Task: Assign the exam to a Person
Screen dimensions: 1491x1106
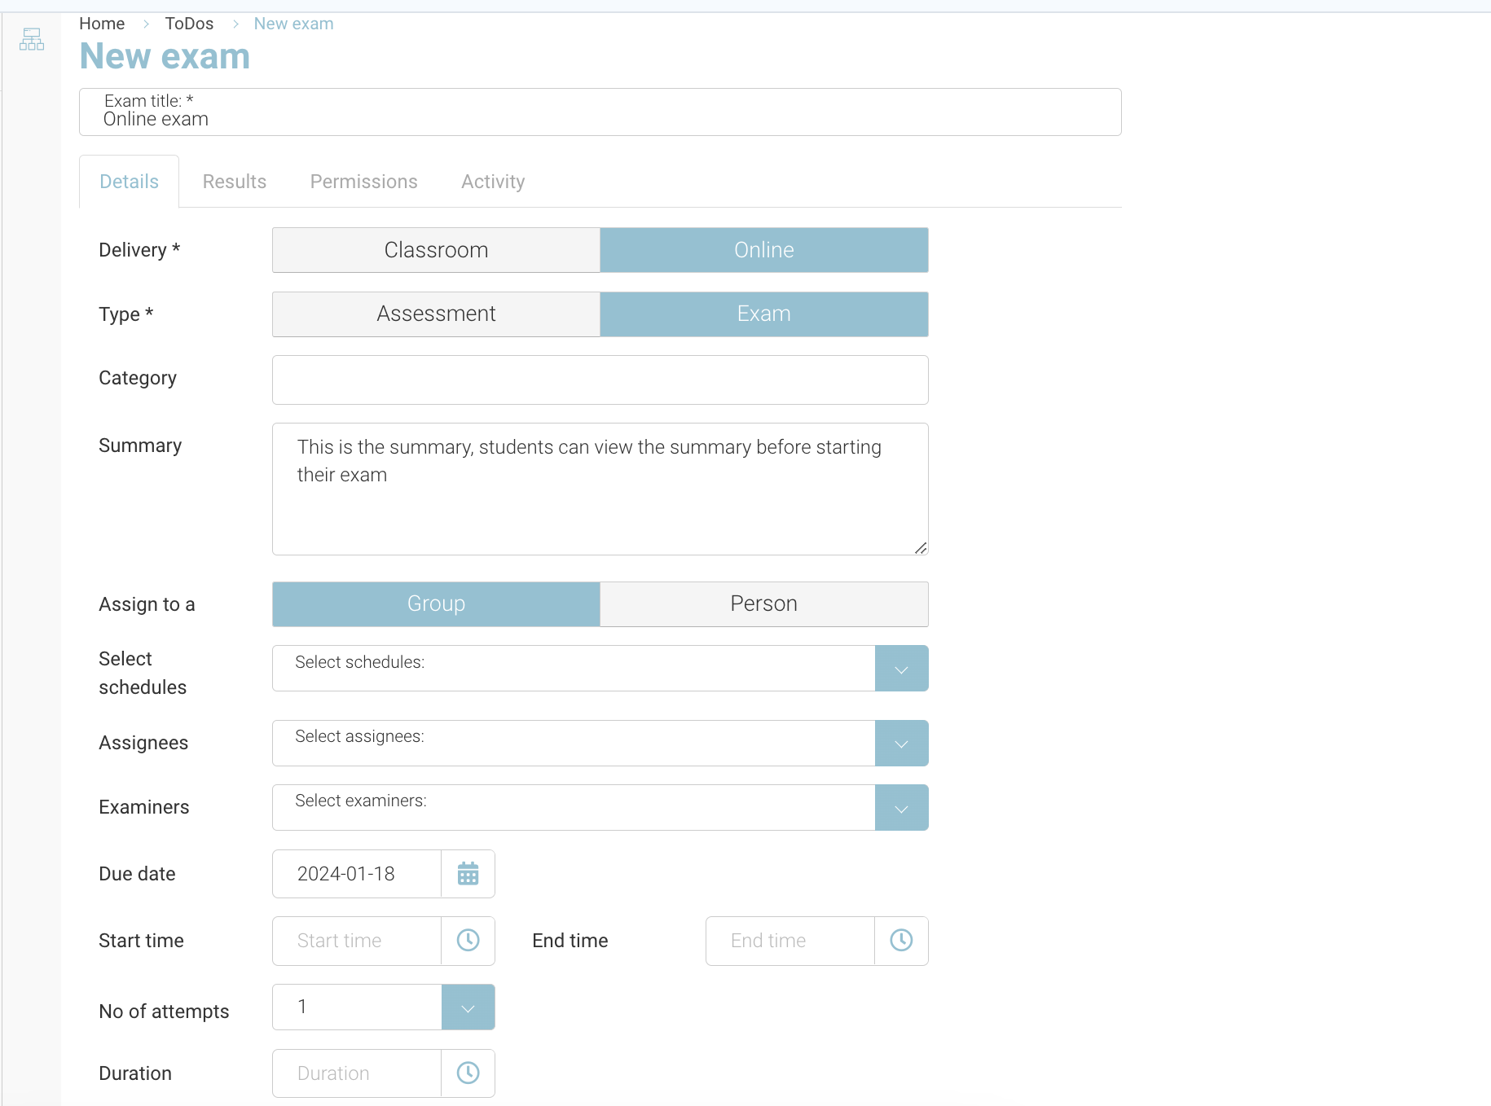Action: pyautogui.click(x=763, y=604)
